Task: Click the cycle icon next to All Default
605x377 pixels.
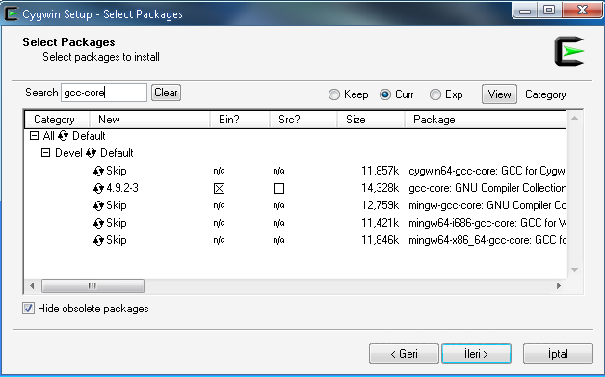Action: [x=64, y=136]
